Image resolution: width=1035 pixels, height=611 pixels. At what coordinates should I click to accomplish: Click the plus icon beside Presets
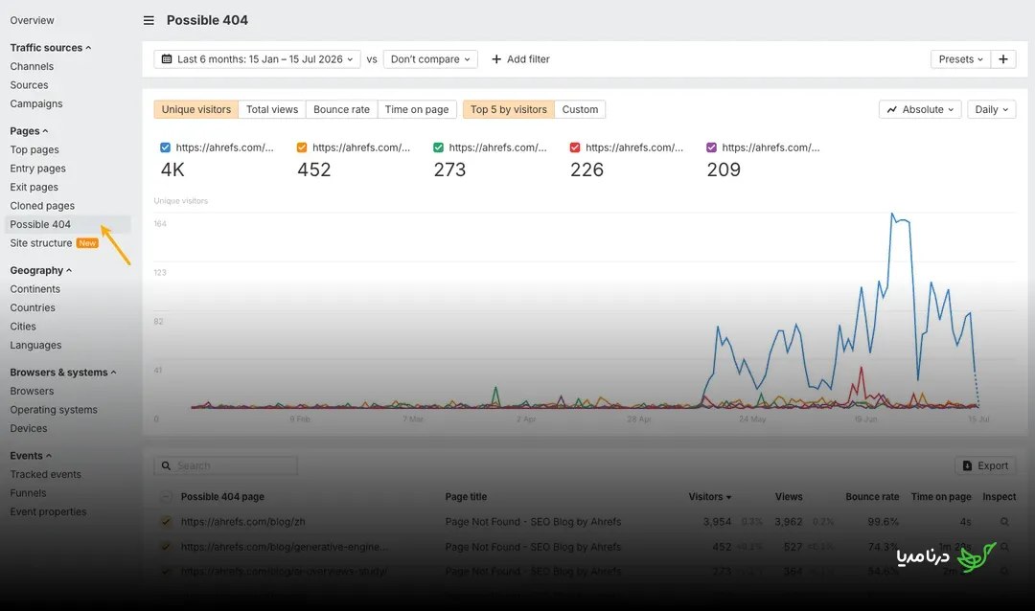pyautogui.click(x=1002, y=59)
